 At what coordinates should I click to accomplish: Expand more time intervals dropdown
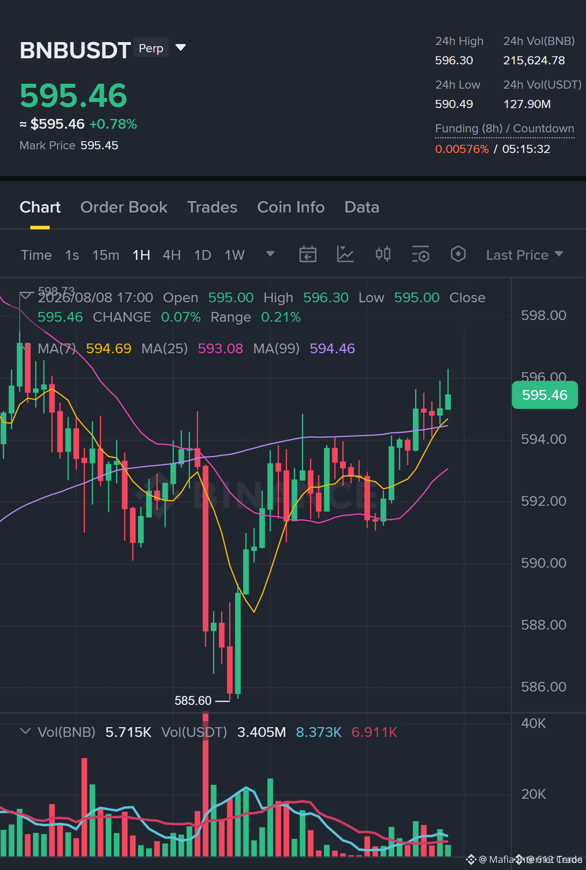point(270,254)
